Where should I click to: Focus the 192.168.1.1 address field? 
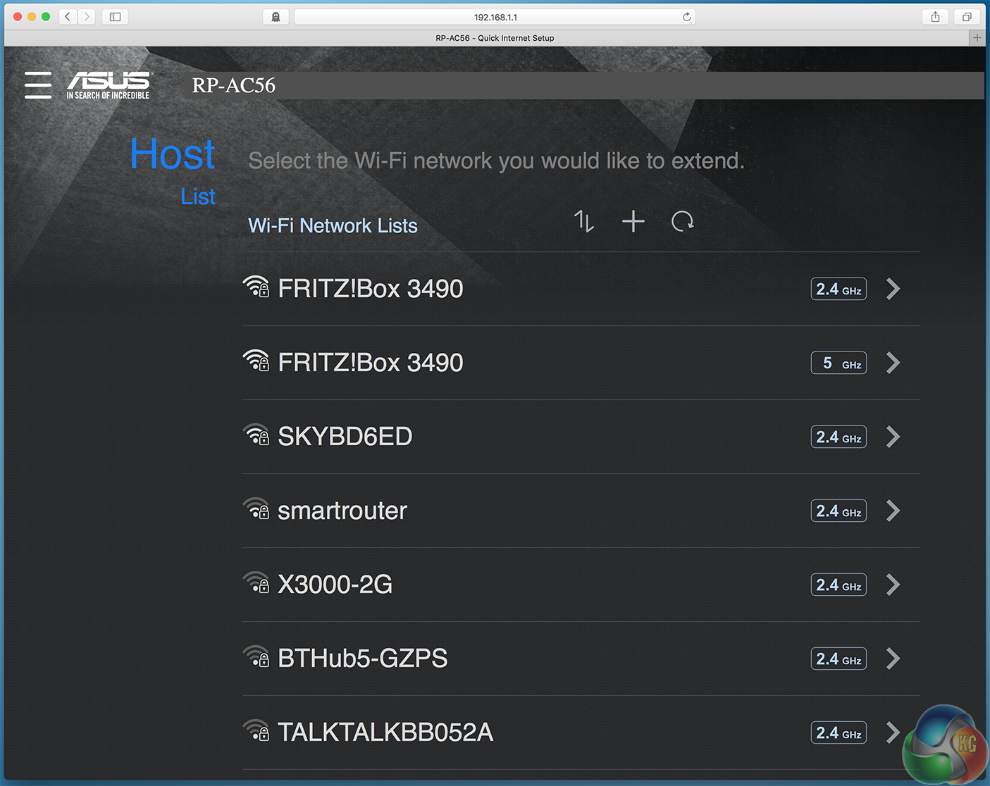(495, 17)
